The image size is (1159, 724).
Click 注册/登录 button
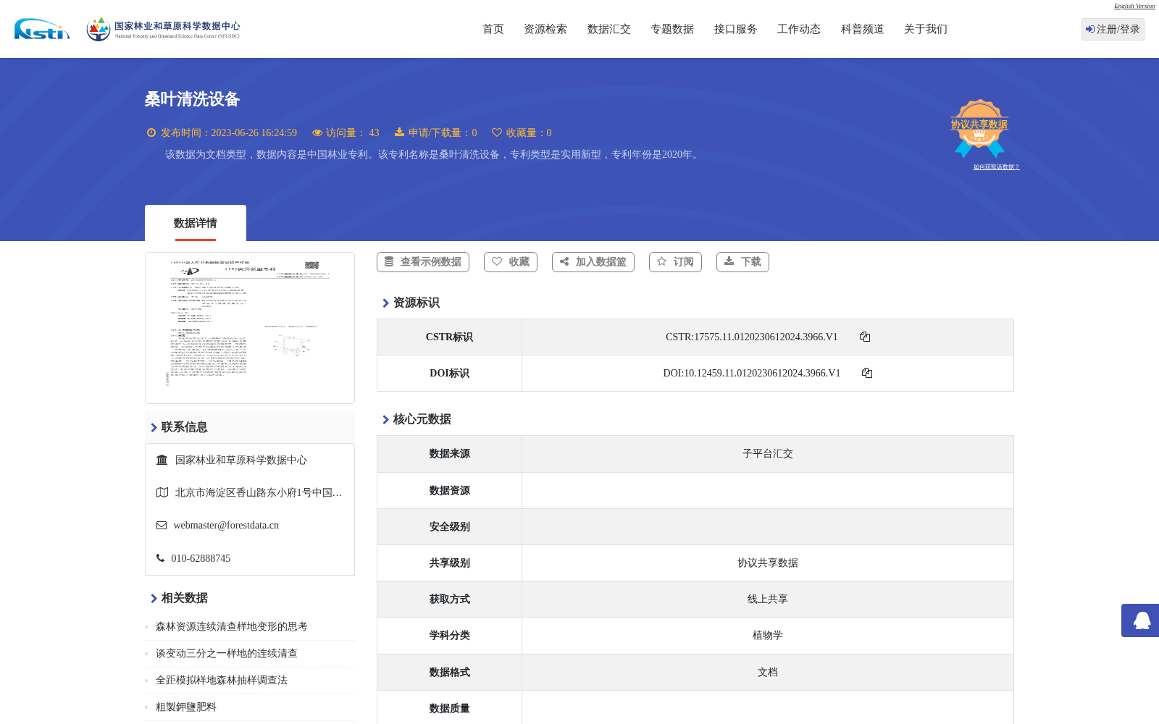pyautogui.click(x=1113, y=29)
